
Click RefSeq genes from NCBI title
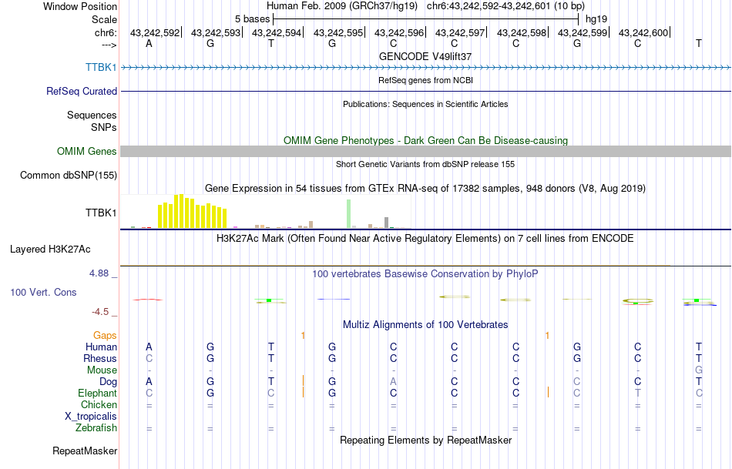pos(425,80)
